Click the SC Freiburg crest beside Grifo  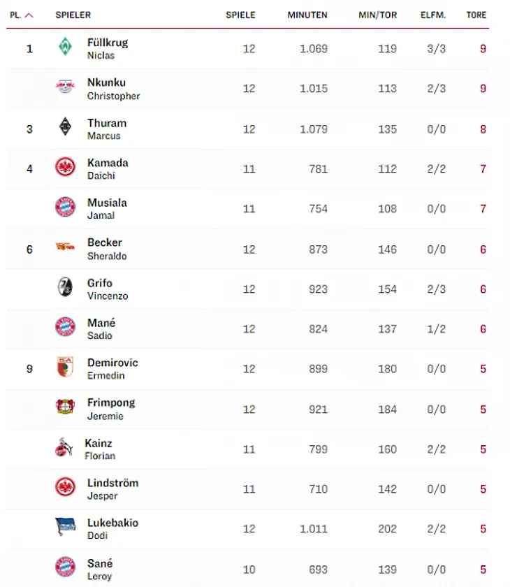pyautogui.click(x=65, y=287)
